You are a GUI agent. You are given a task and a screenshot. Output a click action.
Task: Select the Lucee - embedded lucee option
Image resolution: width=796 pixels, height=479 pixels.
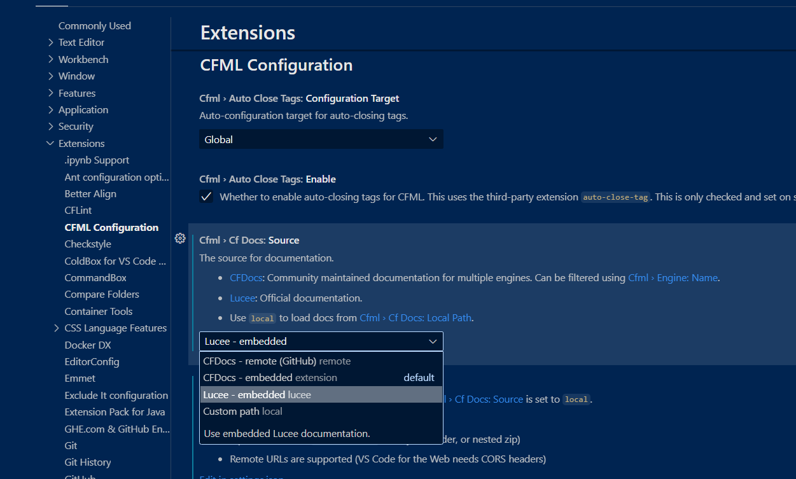click(321, 394)
